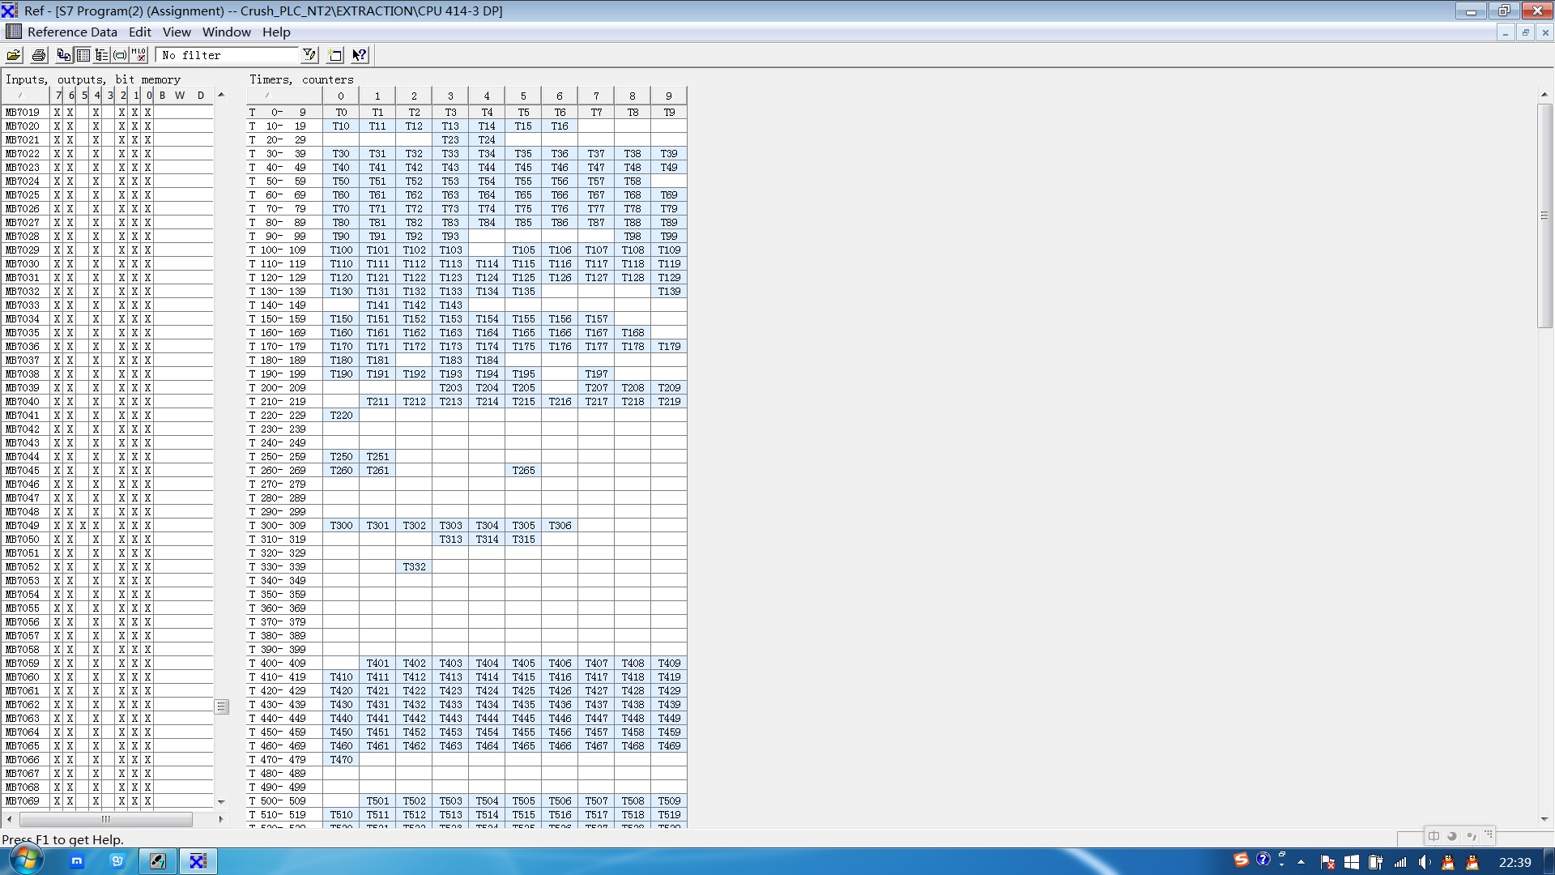Image resolution: width=1555 pixels, height=875 pixels.
Task: Open the Reference Data menu
Action: (x=72, y=32)
